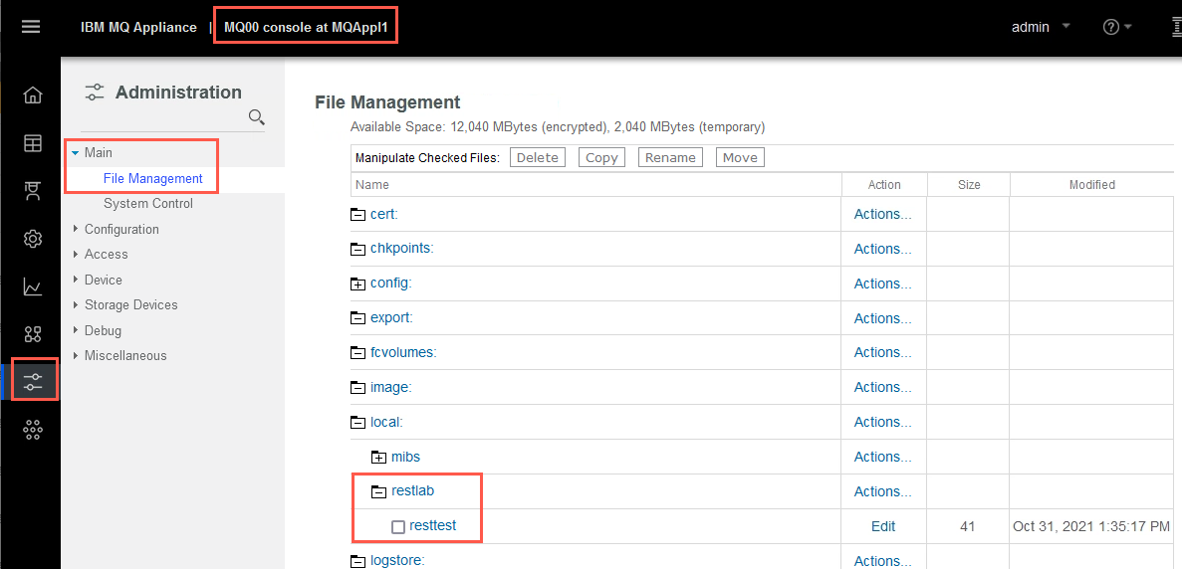Expand the config: folder icon
Screen dimensions: 1182x569
click(x=358, y=284)
